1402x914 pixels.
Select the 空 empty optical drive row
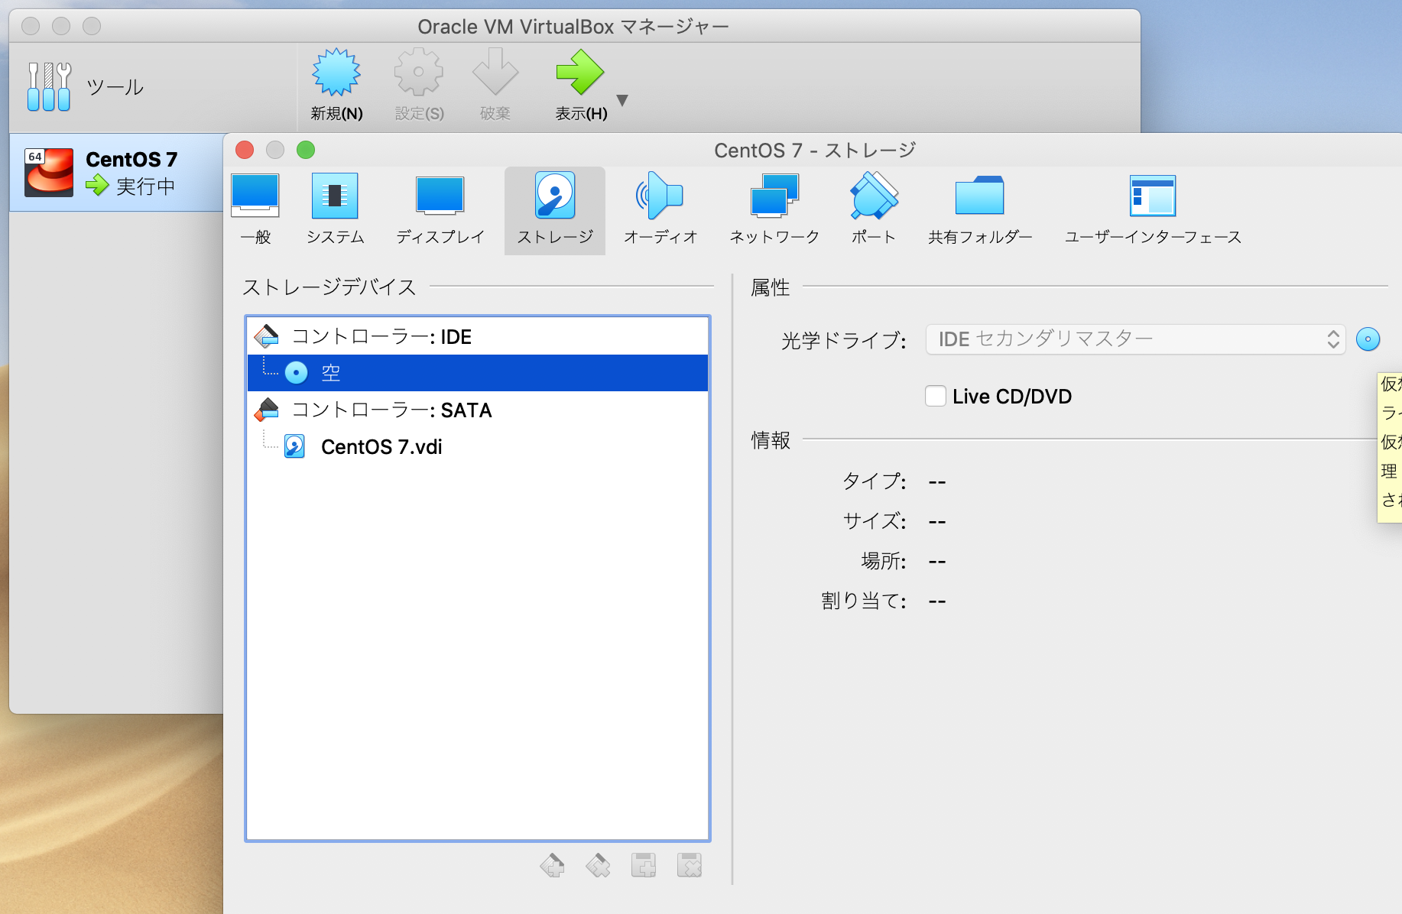[478, 373]
